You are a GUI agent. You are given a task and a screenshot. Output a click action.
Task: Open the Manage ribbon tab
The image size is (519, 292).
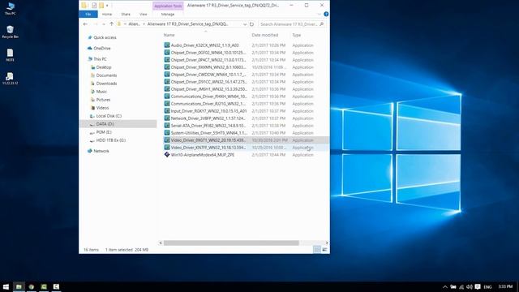(x=168, y=15)
